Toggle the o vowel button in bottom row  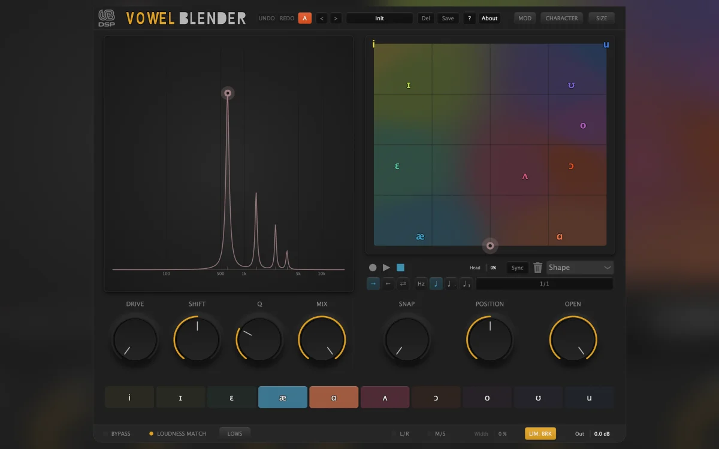487,398
